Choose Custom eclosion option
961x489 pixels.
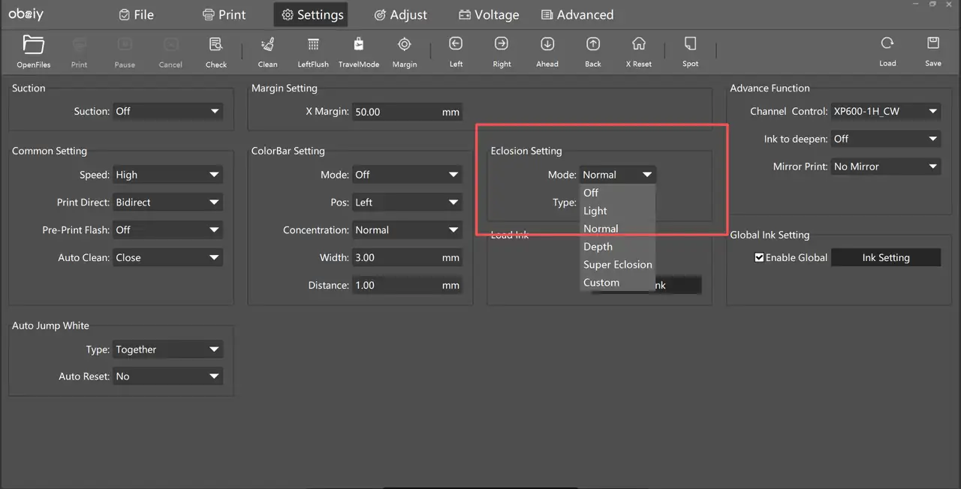(x=618, y=283)
